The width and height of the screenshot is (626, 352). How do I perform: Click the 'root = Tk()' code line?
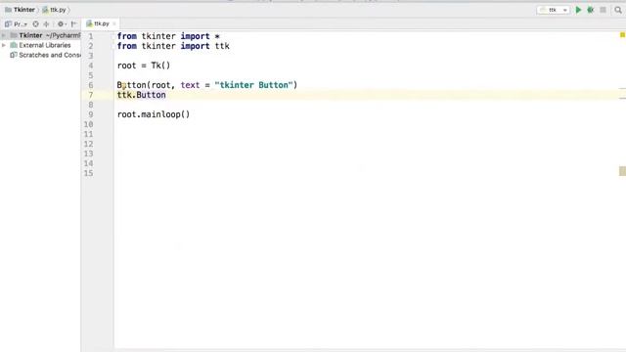pyautogui.click(x=144, y=66)
